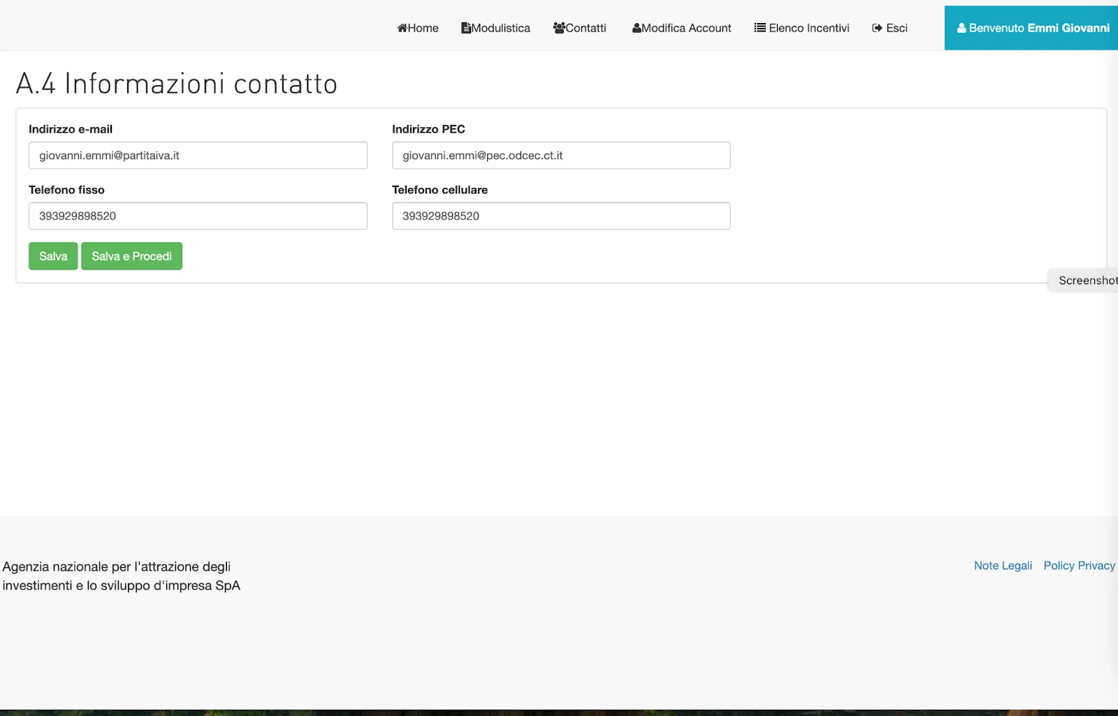Viewport: 1118px width, 716px height.
Task: Click the Salva button
Action: click(52, 256)
